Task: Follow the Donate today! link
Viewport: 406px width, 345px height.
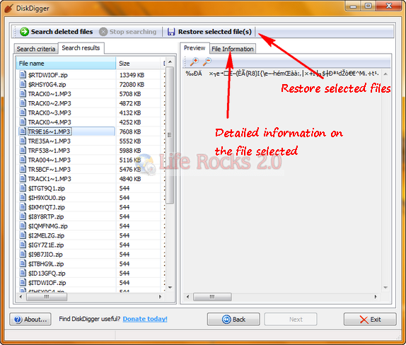Action: (145, 319)
